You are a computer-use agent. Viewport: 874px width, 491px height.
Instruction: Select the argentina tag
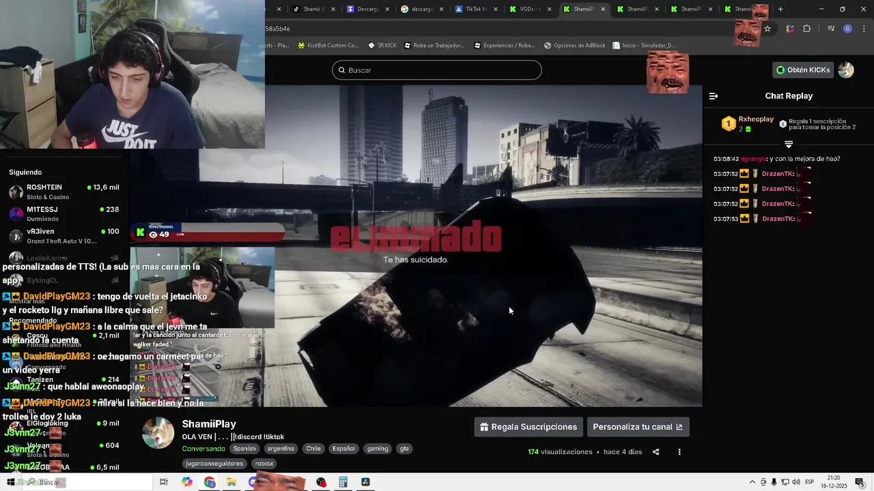(281, 449)
